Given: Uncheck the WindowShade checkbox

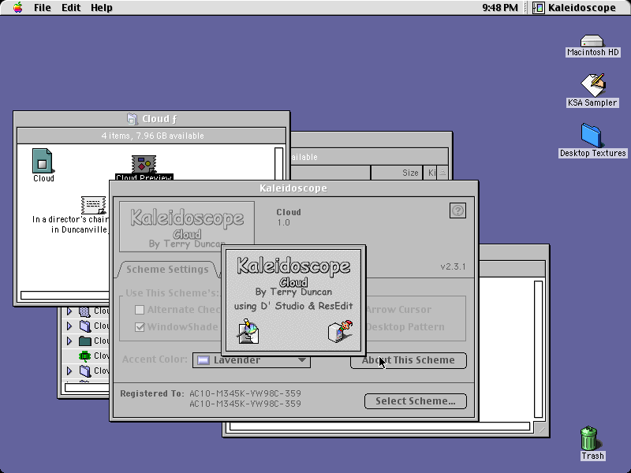Looking at the screenshot, I should coord(140,327).
